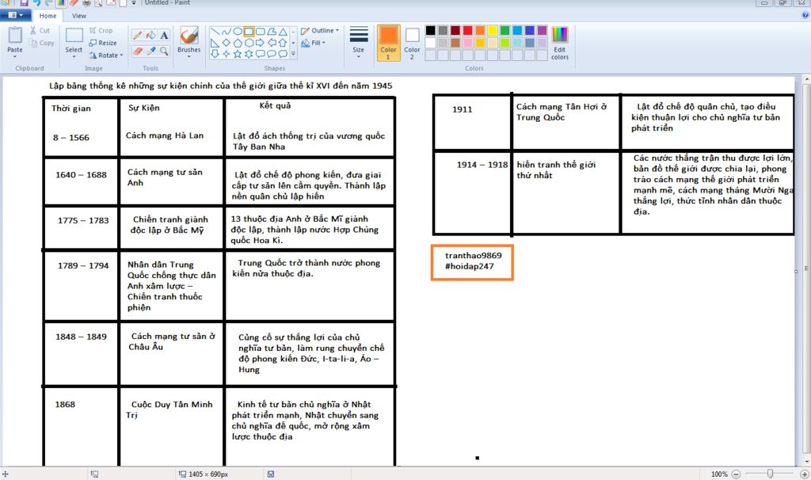
Task: Choose the Five-point star shape
Action: click(238, 53)
